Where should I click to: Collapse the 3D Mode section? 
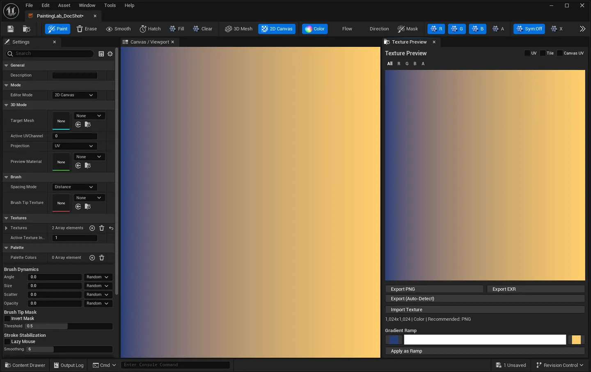(6, 105)
